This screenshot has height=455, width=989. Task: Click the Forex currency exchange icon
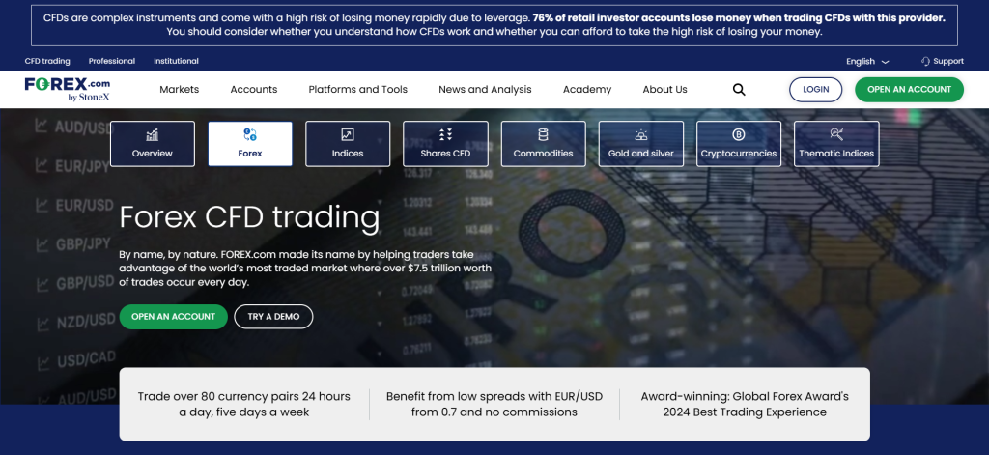(250, 134)
